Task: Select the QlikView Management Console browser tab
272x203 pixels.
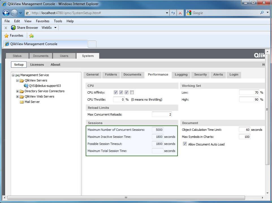Action: (x=46, y=44)
